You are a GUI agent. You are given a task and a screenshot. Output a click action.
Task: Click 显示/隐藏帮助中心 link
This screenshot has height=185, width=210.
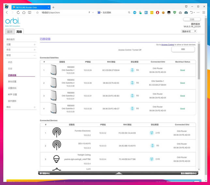point(188,173)
